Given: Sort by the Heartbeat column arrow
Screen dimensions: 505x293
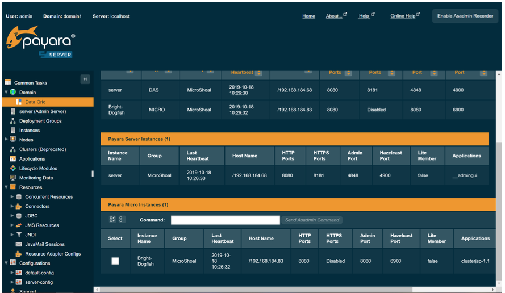Looking at the screenshot, I should (258, 73).
